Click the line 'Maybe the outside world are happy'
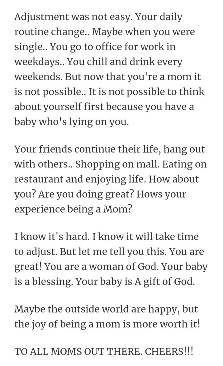Image resolution: width=223 pixels, height=366 pixels. pos(97,309)
